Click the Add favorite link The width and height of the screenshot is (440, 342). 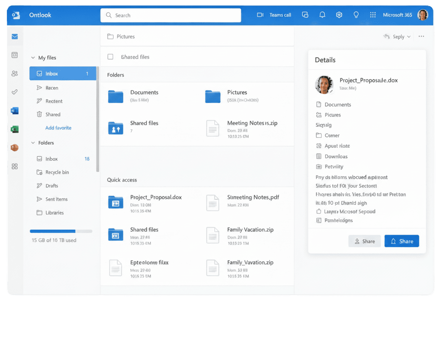click(x=58, y=128)
